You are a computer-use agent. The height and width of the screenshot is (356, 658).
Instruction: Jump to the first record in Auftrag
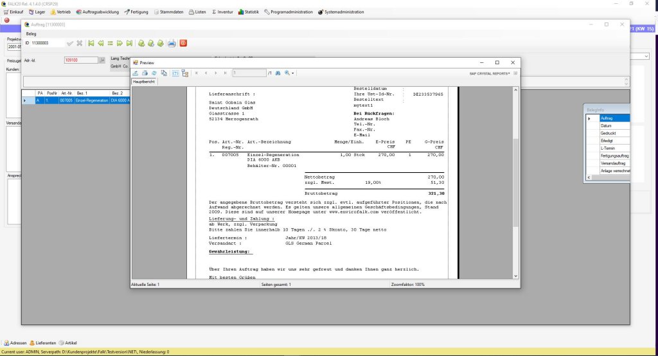(91, 43)
